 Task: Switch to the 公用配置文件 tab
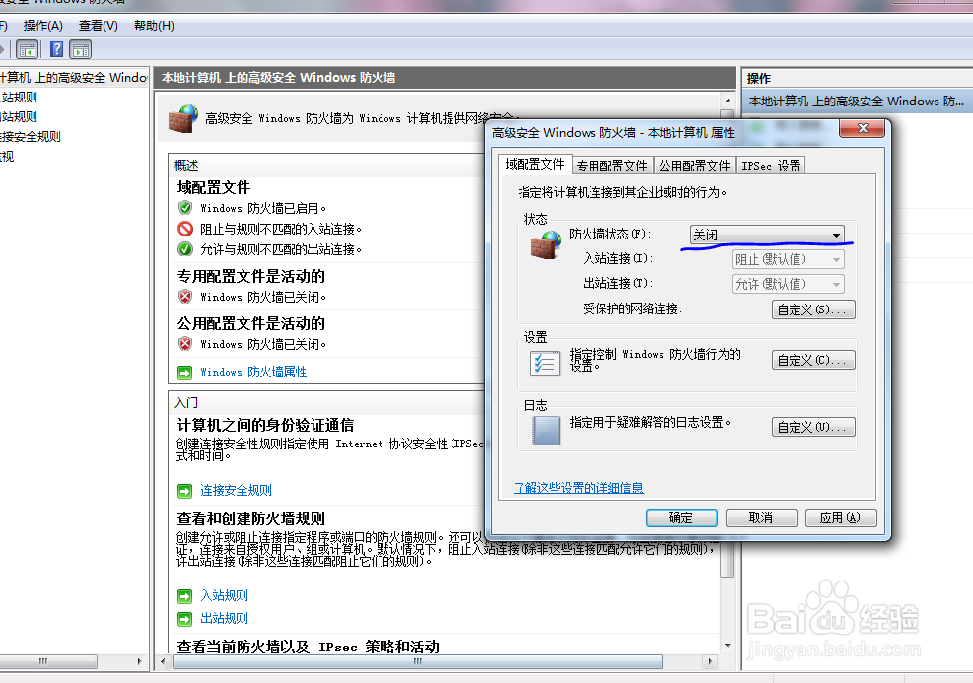click(x=694, y=166)
